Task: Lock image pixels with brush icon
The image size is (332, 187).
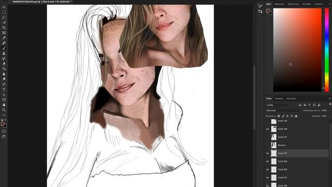Action: tap(283, 116)
